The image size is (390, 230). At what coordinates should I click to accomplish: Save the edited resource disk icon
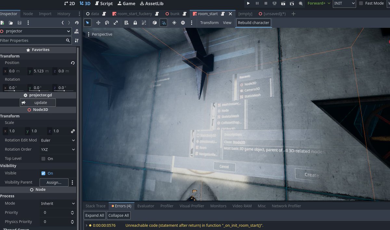click(19, 23)
